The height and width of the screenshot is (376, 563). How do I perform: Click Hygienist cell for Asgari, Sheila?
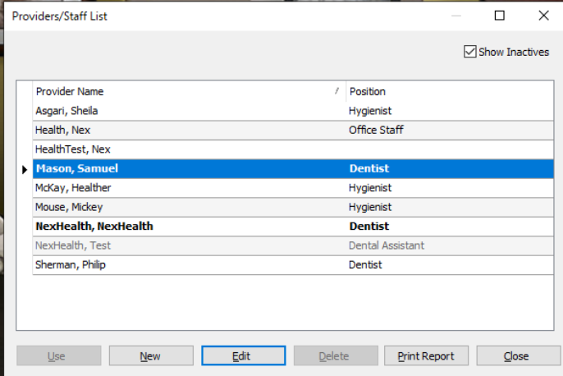click(450, 111)
